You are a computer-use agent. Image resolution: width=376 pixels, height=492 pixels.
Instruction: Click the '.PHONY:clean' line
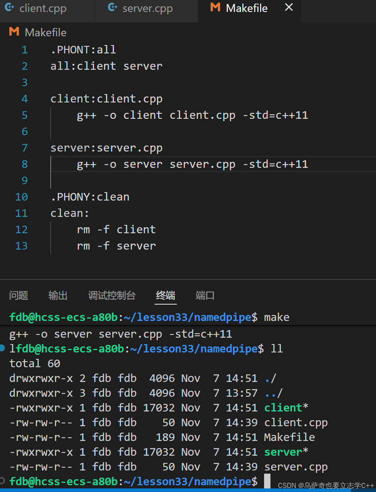pyautogui.click(x=90, y=197)
